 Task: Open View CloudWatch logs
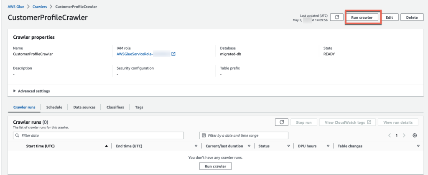tap(347, 122)
